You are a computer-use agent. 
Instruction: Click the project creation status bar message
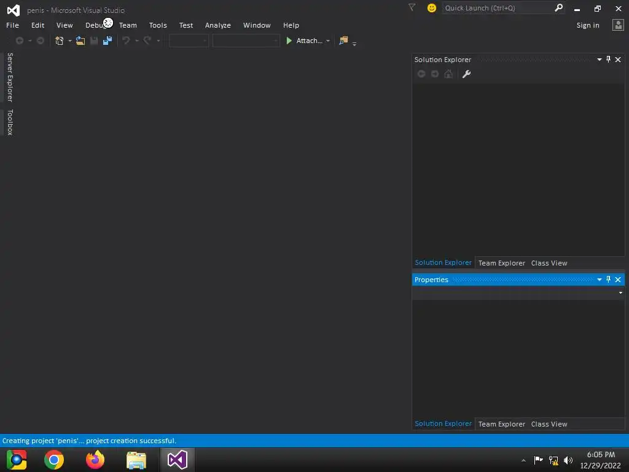(90, 441)
